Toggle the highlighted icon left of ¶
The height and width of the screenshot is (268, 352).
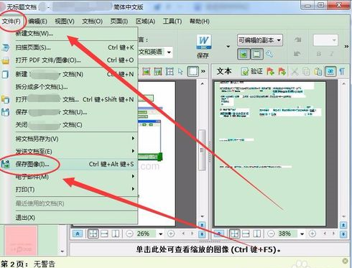(330, 71)
